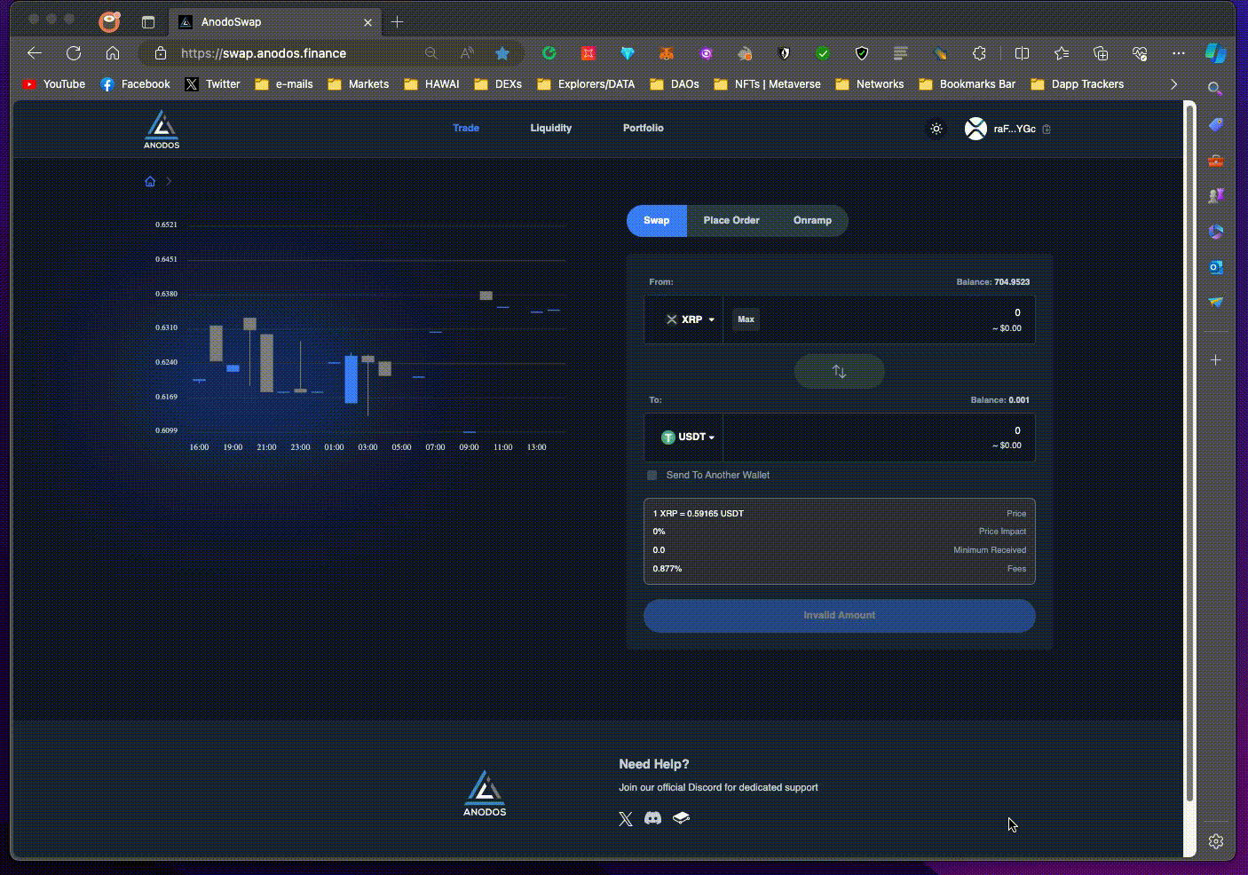1248x875 pixels.
Task: Show more bookmarks via chevron
Action: click(1173, 84)
